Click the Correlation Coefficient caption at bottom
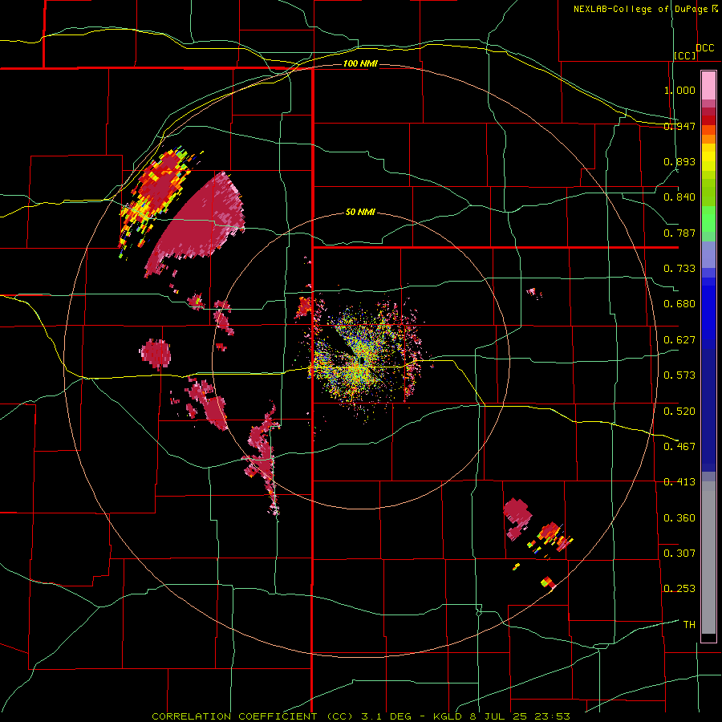Viewport: 722px width, 722px height. pyautogui.click(x=361, y=716)
